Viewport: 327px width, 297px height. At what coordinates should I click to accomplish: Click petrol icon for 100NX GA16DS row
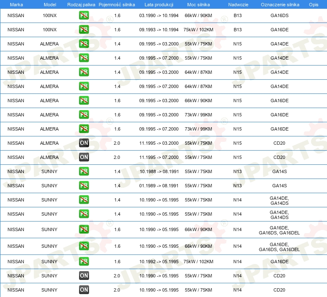pyautogui.click(x=84, y=15)
